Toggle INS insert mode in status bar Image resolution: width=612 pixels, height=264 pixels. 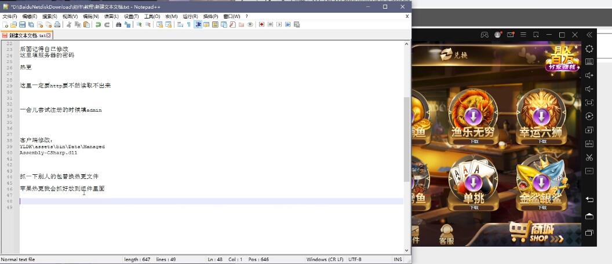point(398,259)
